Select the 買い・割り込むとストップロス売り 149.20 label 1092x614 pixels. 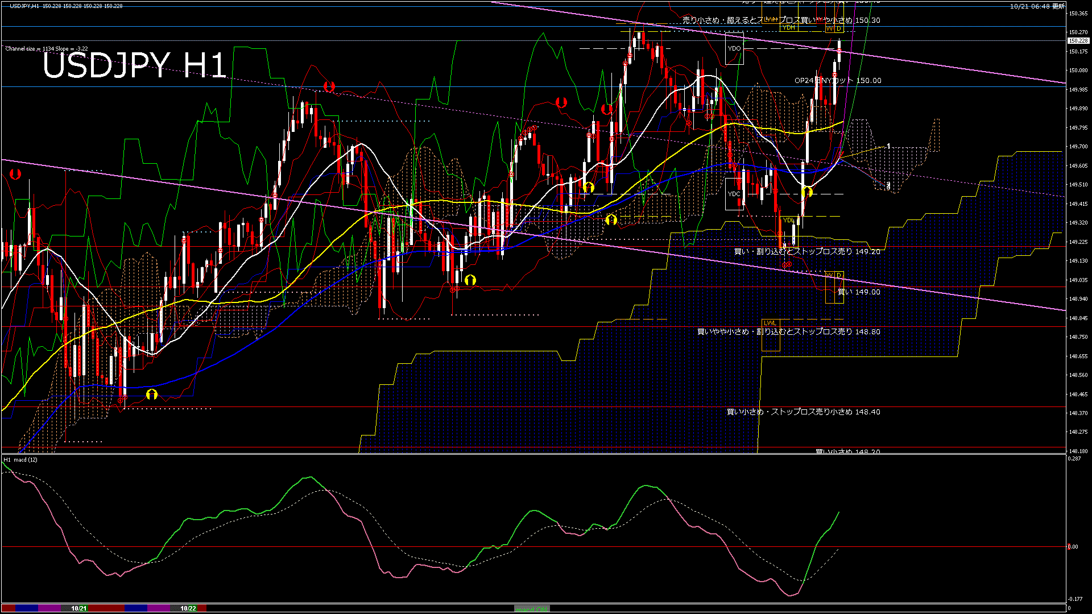tap(807, 251)
